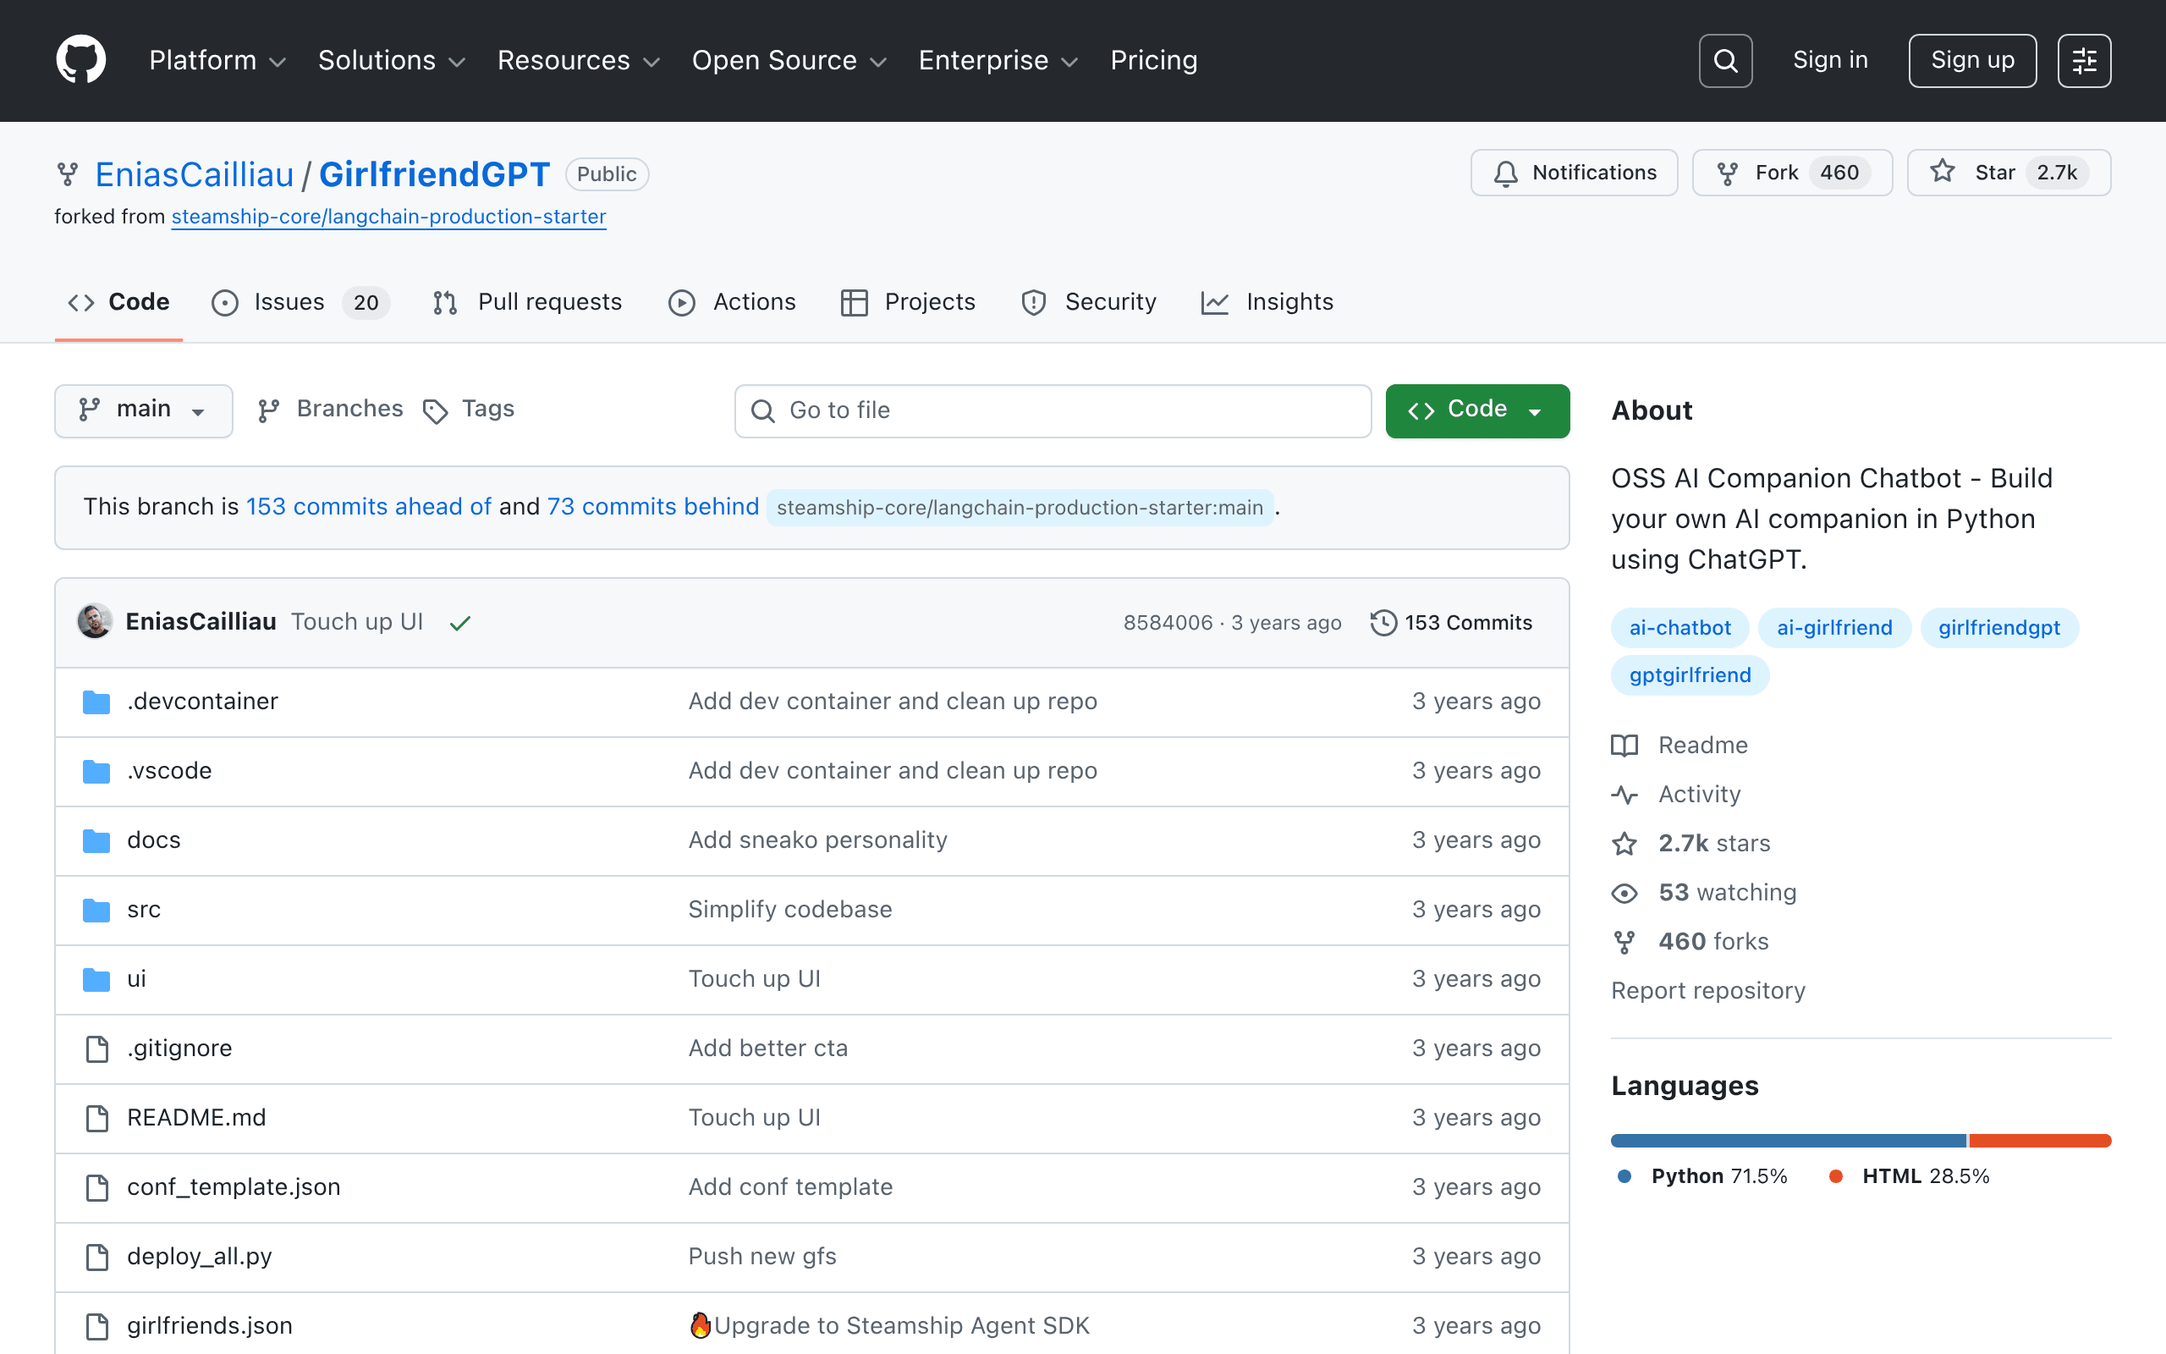
Task: Click the fork icon beside 460 forks
Action: [1624, 942]
